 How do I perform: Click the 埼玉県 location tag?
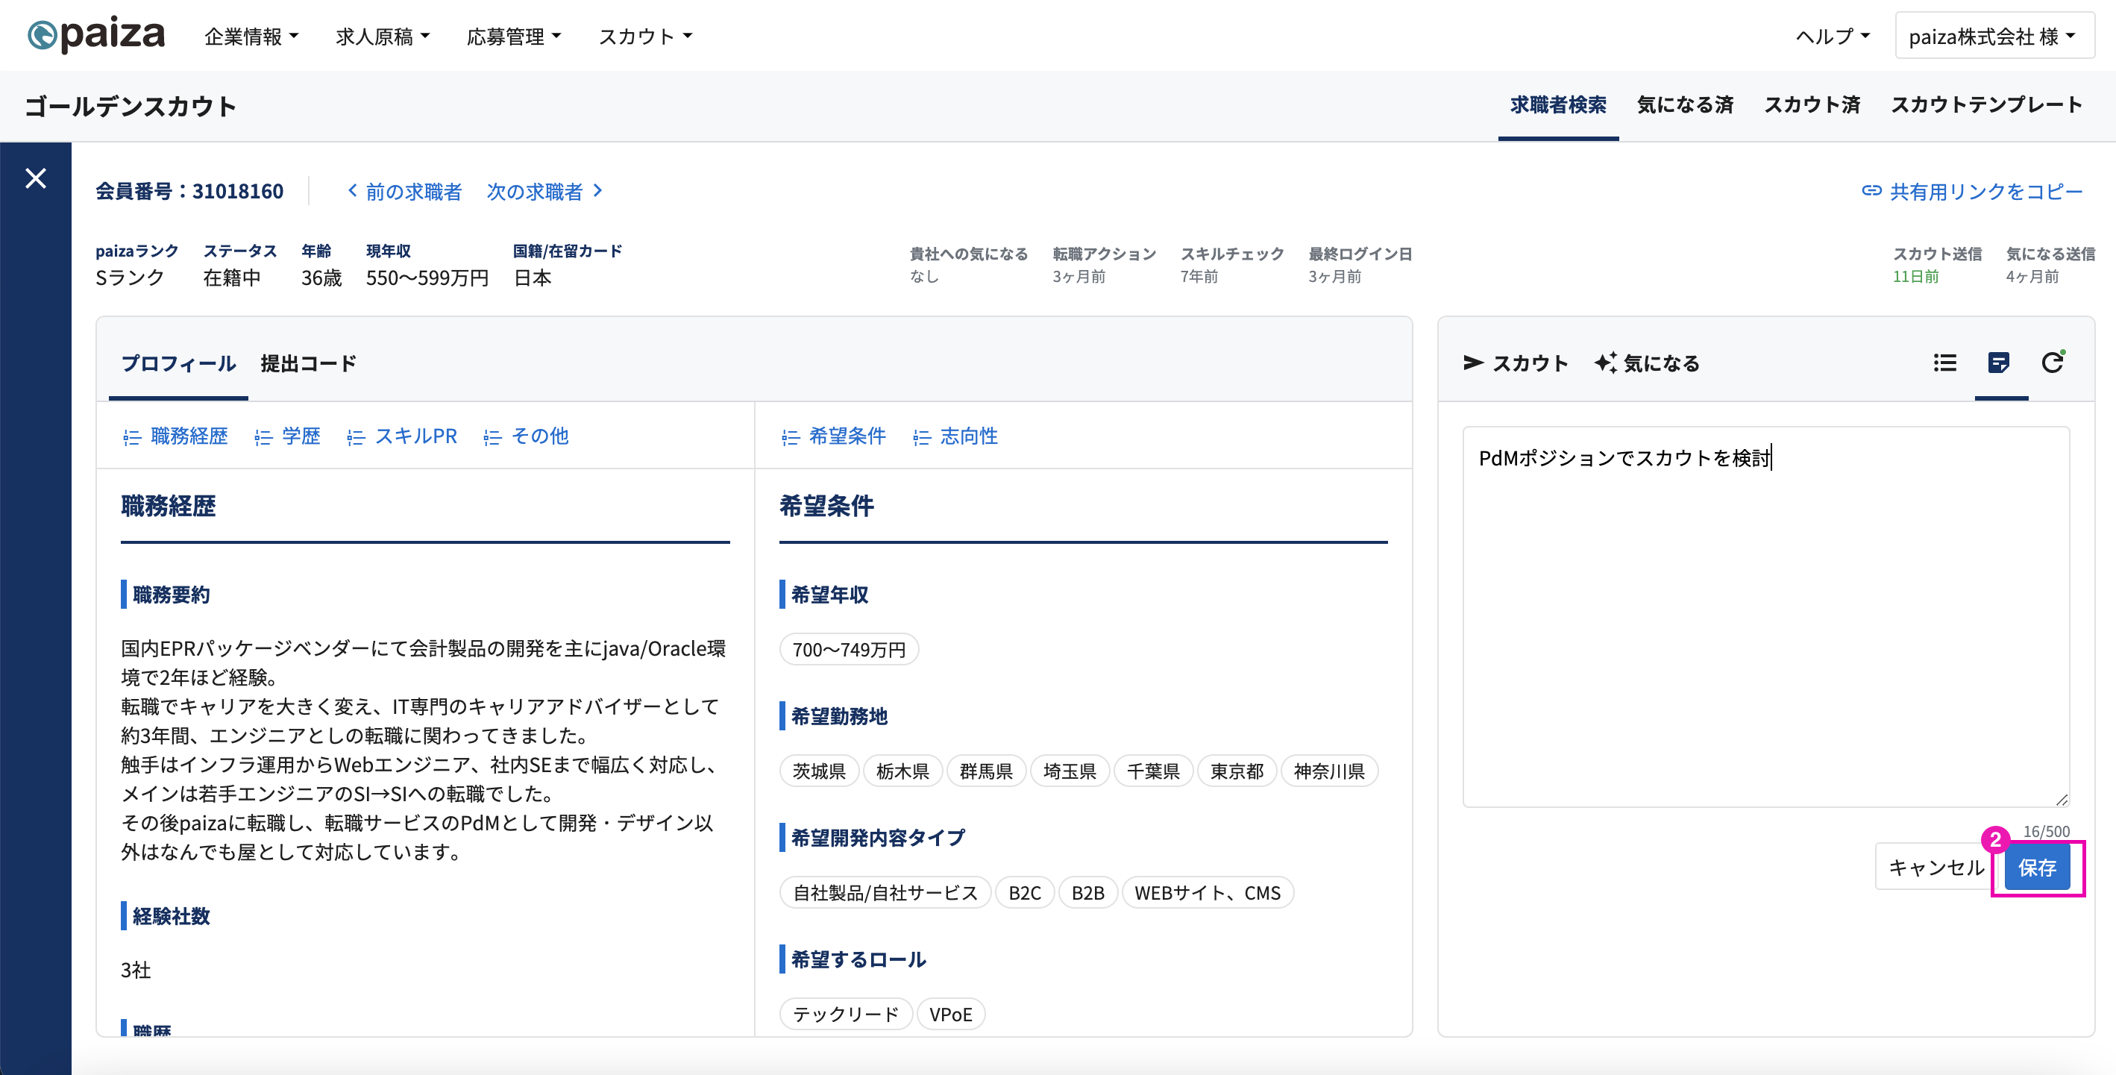[1070, 771]
